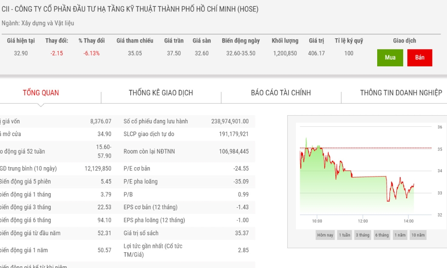The height and width of the screenshot is (268, 447).
Task: Click the % Thay đổi value -6.13%
Action: point(92,53)
